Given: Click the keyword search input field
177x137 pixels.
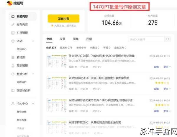Looking at the screenshot, I should (x=146, y=39).
